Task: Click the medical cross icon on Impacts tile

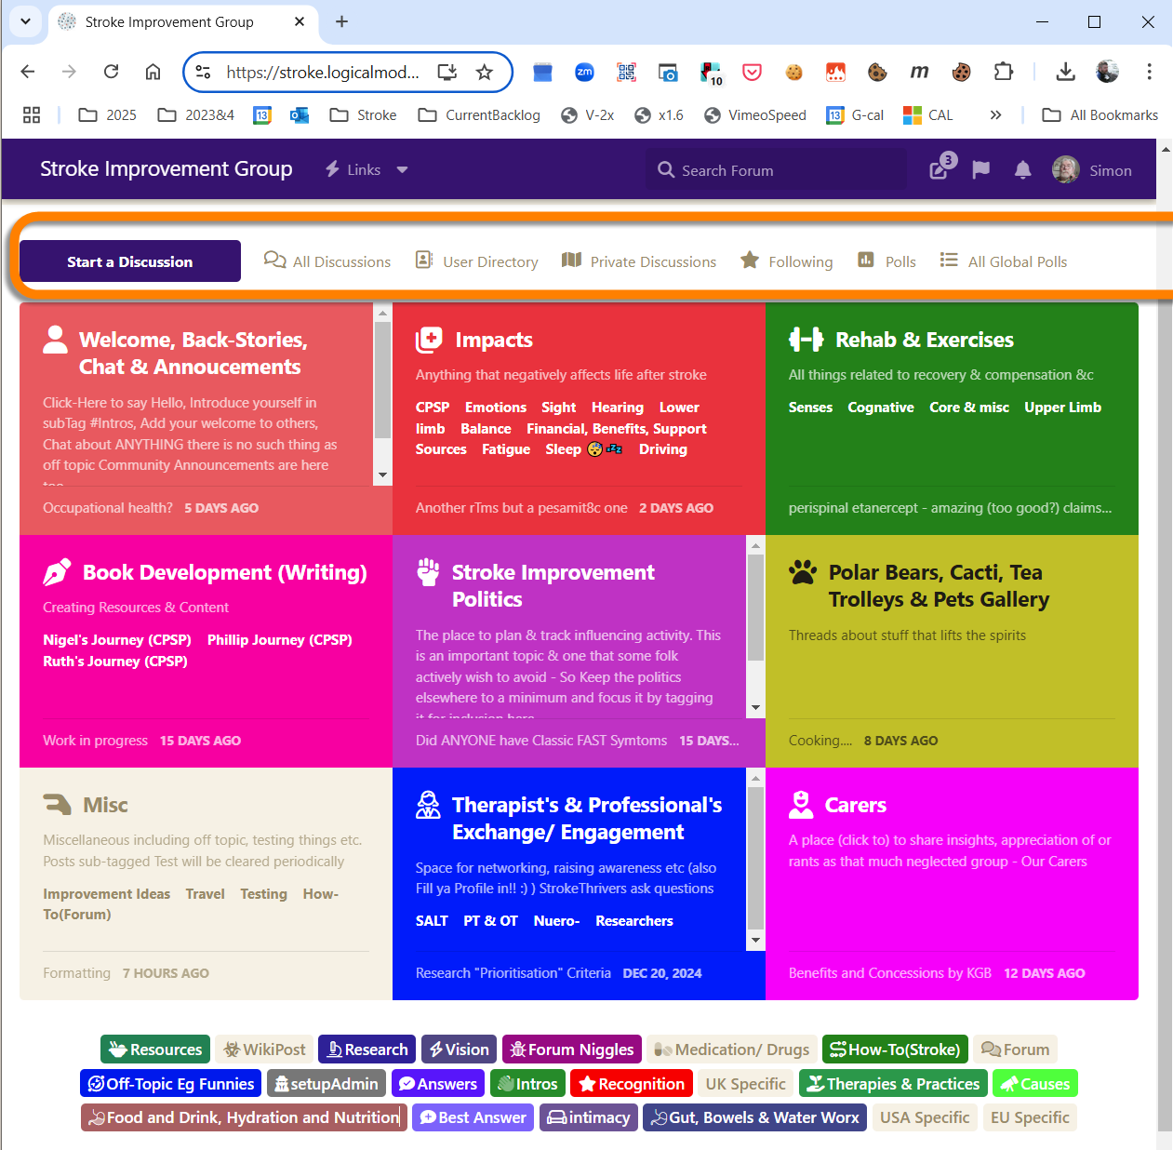Action: 429,340
